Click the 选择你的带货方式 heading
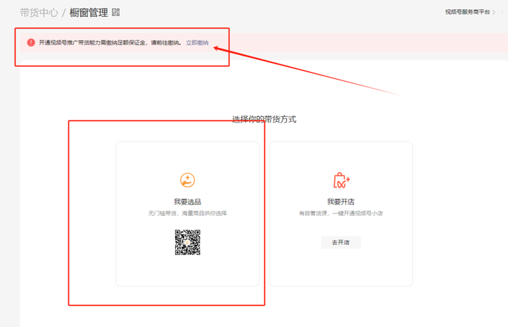This screenshot has height=327, width=508. (x=264, y=119)
